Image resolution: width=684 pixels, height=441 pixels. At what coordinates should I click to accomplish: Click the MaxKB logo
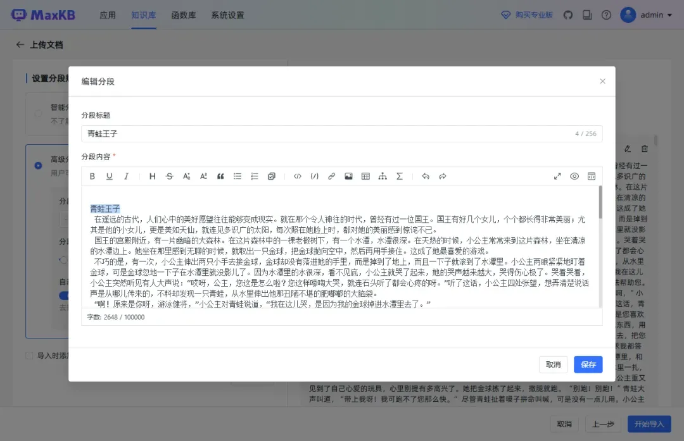point(43,15)
